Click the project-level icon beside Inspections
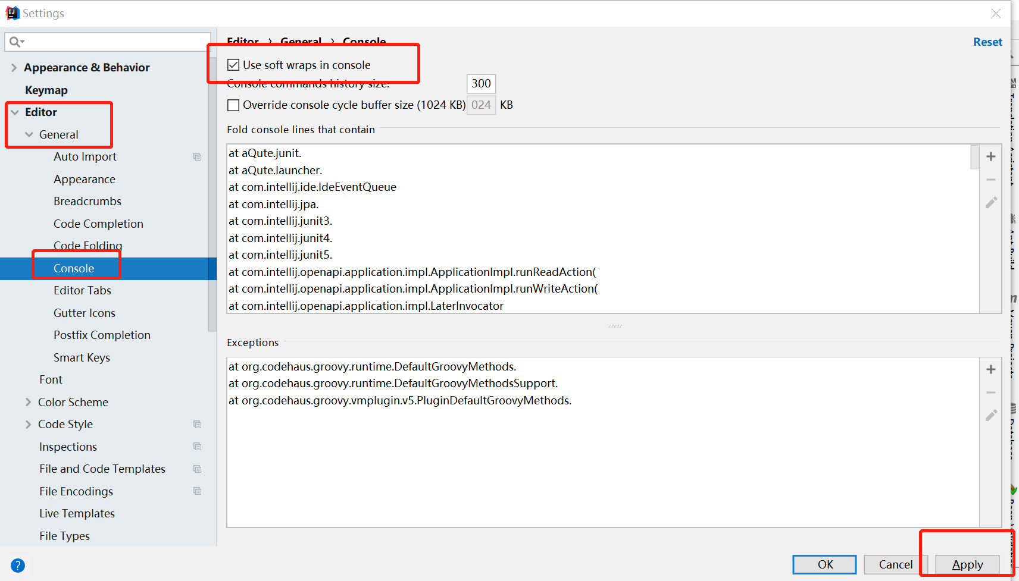The width and height of the screenshot is (1019, 581). click(x=197, y=447)
